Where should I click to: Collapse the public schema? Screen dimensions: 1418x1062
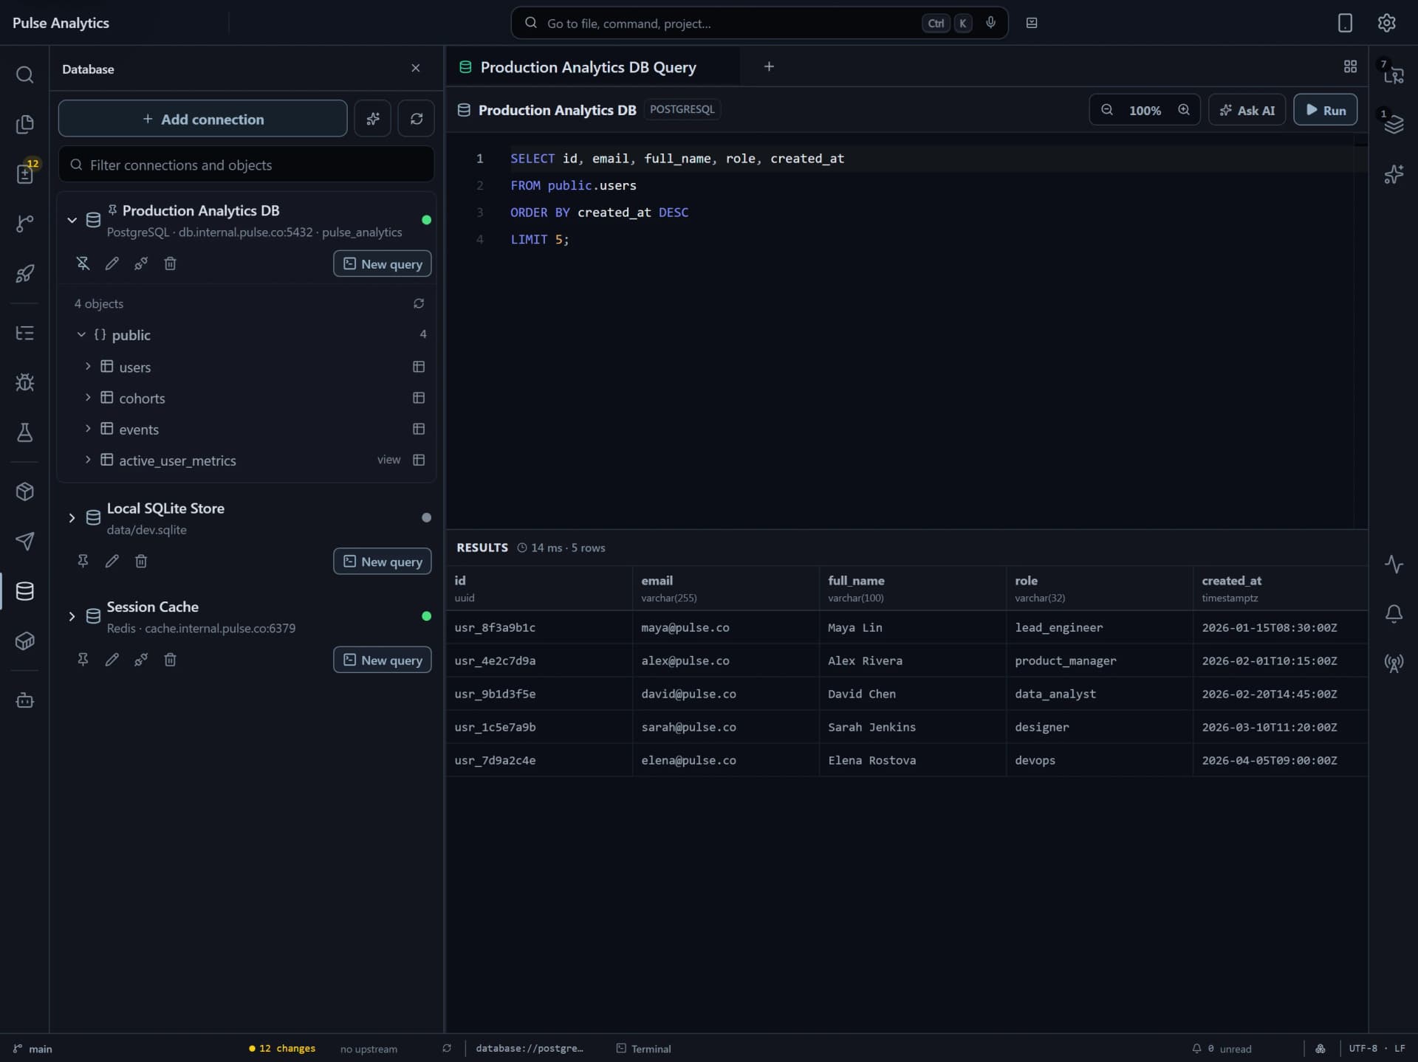[81, 334]
